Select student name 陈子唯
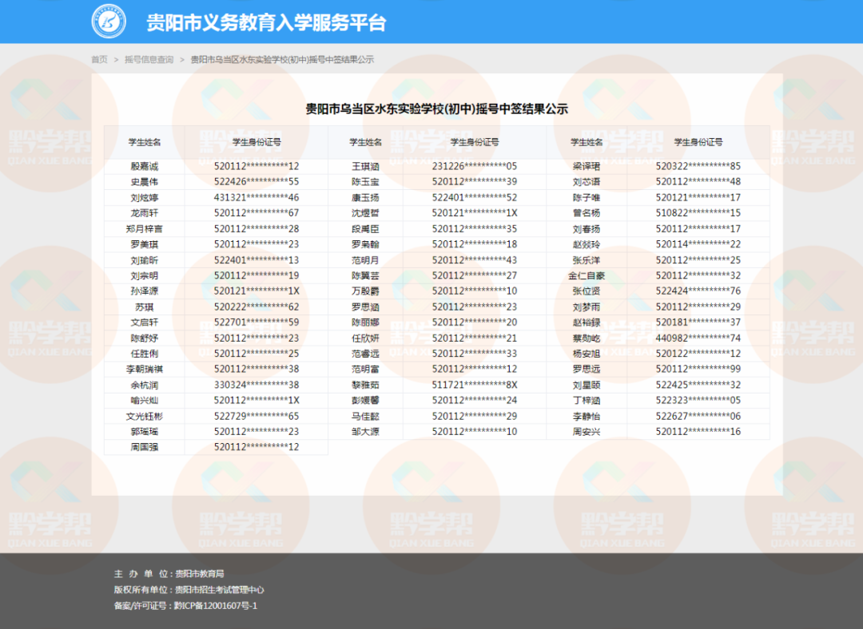The image size is (863, 629). tap(587, 197)
